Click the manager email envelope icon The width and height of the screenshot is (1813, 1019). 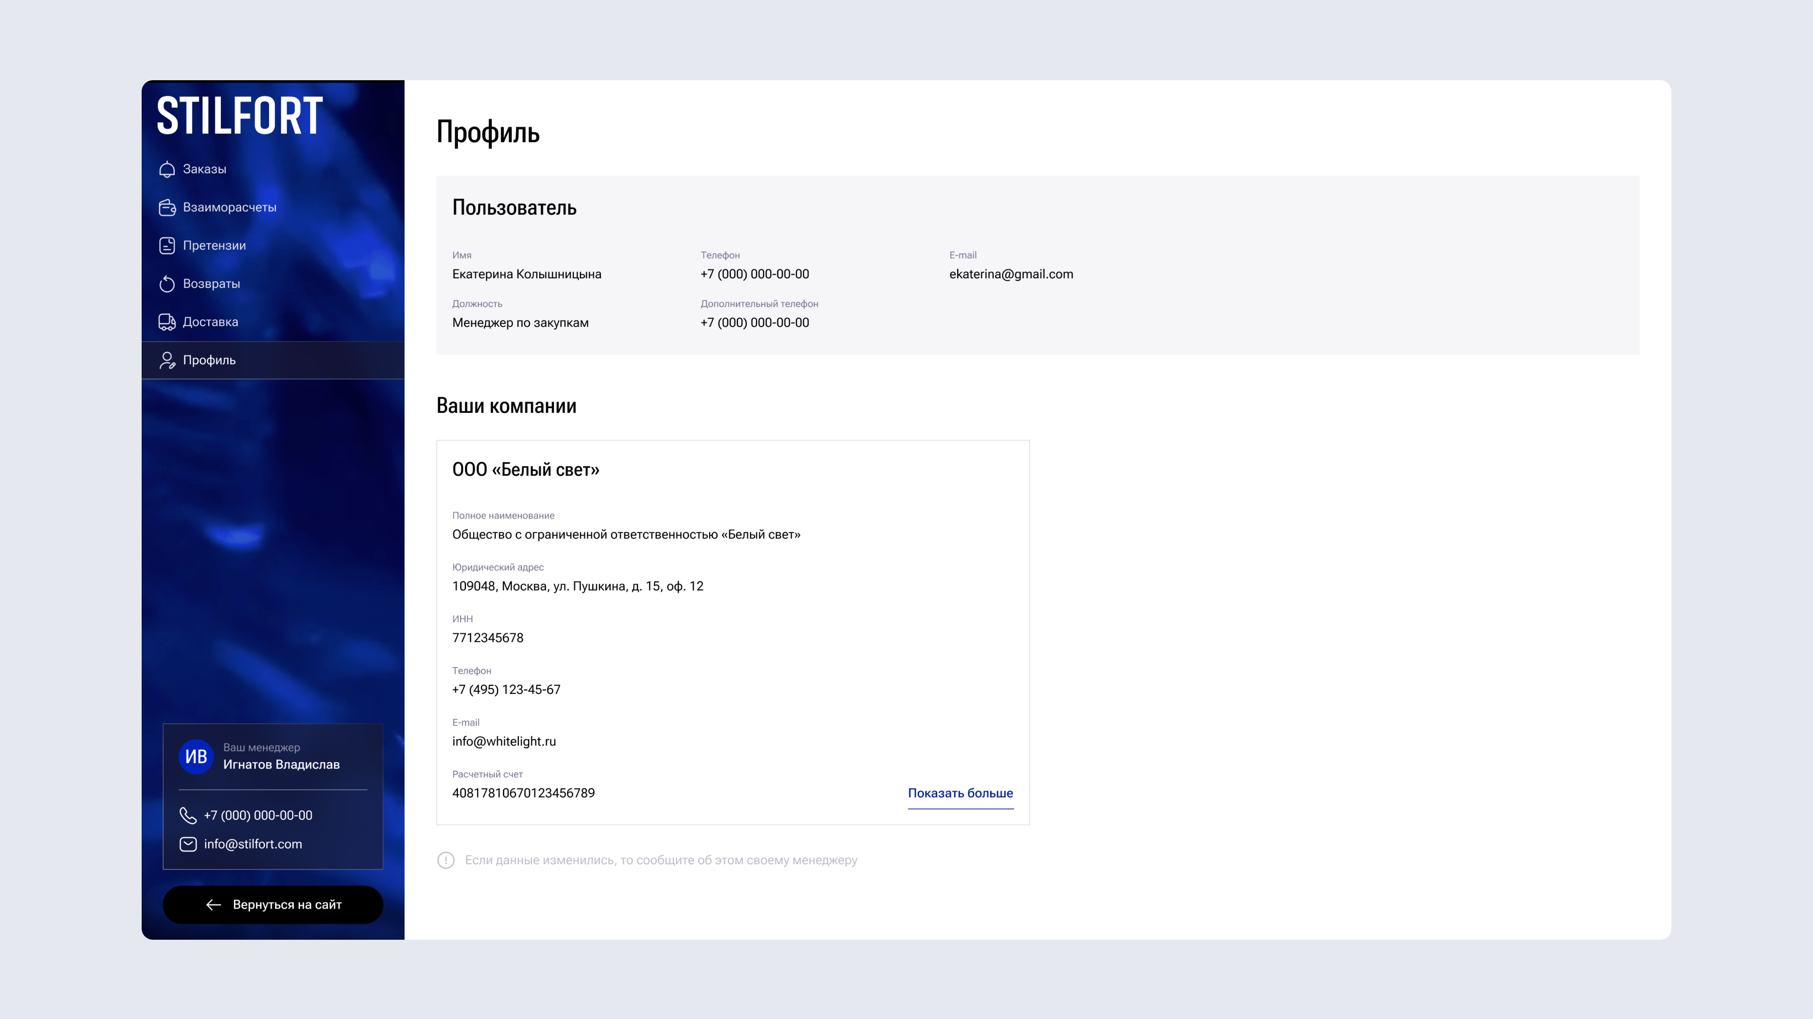(x=188, y=844)
